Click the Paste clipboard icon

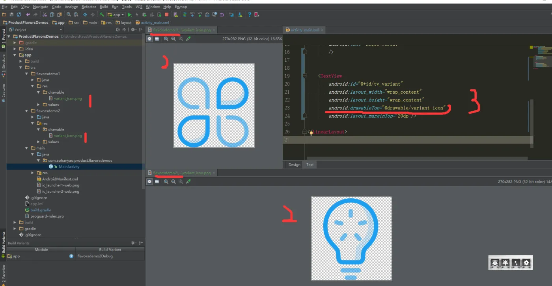pos(59,15)
